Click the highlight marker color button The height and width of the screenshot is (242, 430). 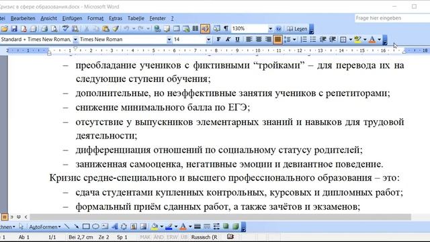point(357,40)
